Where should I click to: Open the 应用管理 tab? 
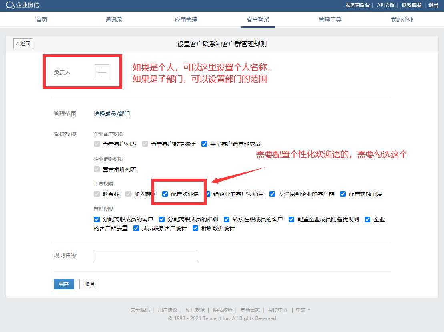(x=186, y=20)
